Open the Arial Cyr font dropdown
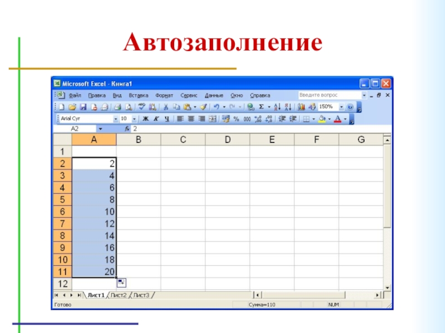Viewport: 445px width, 333px height. [115, 119]
